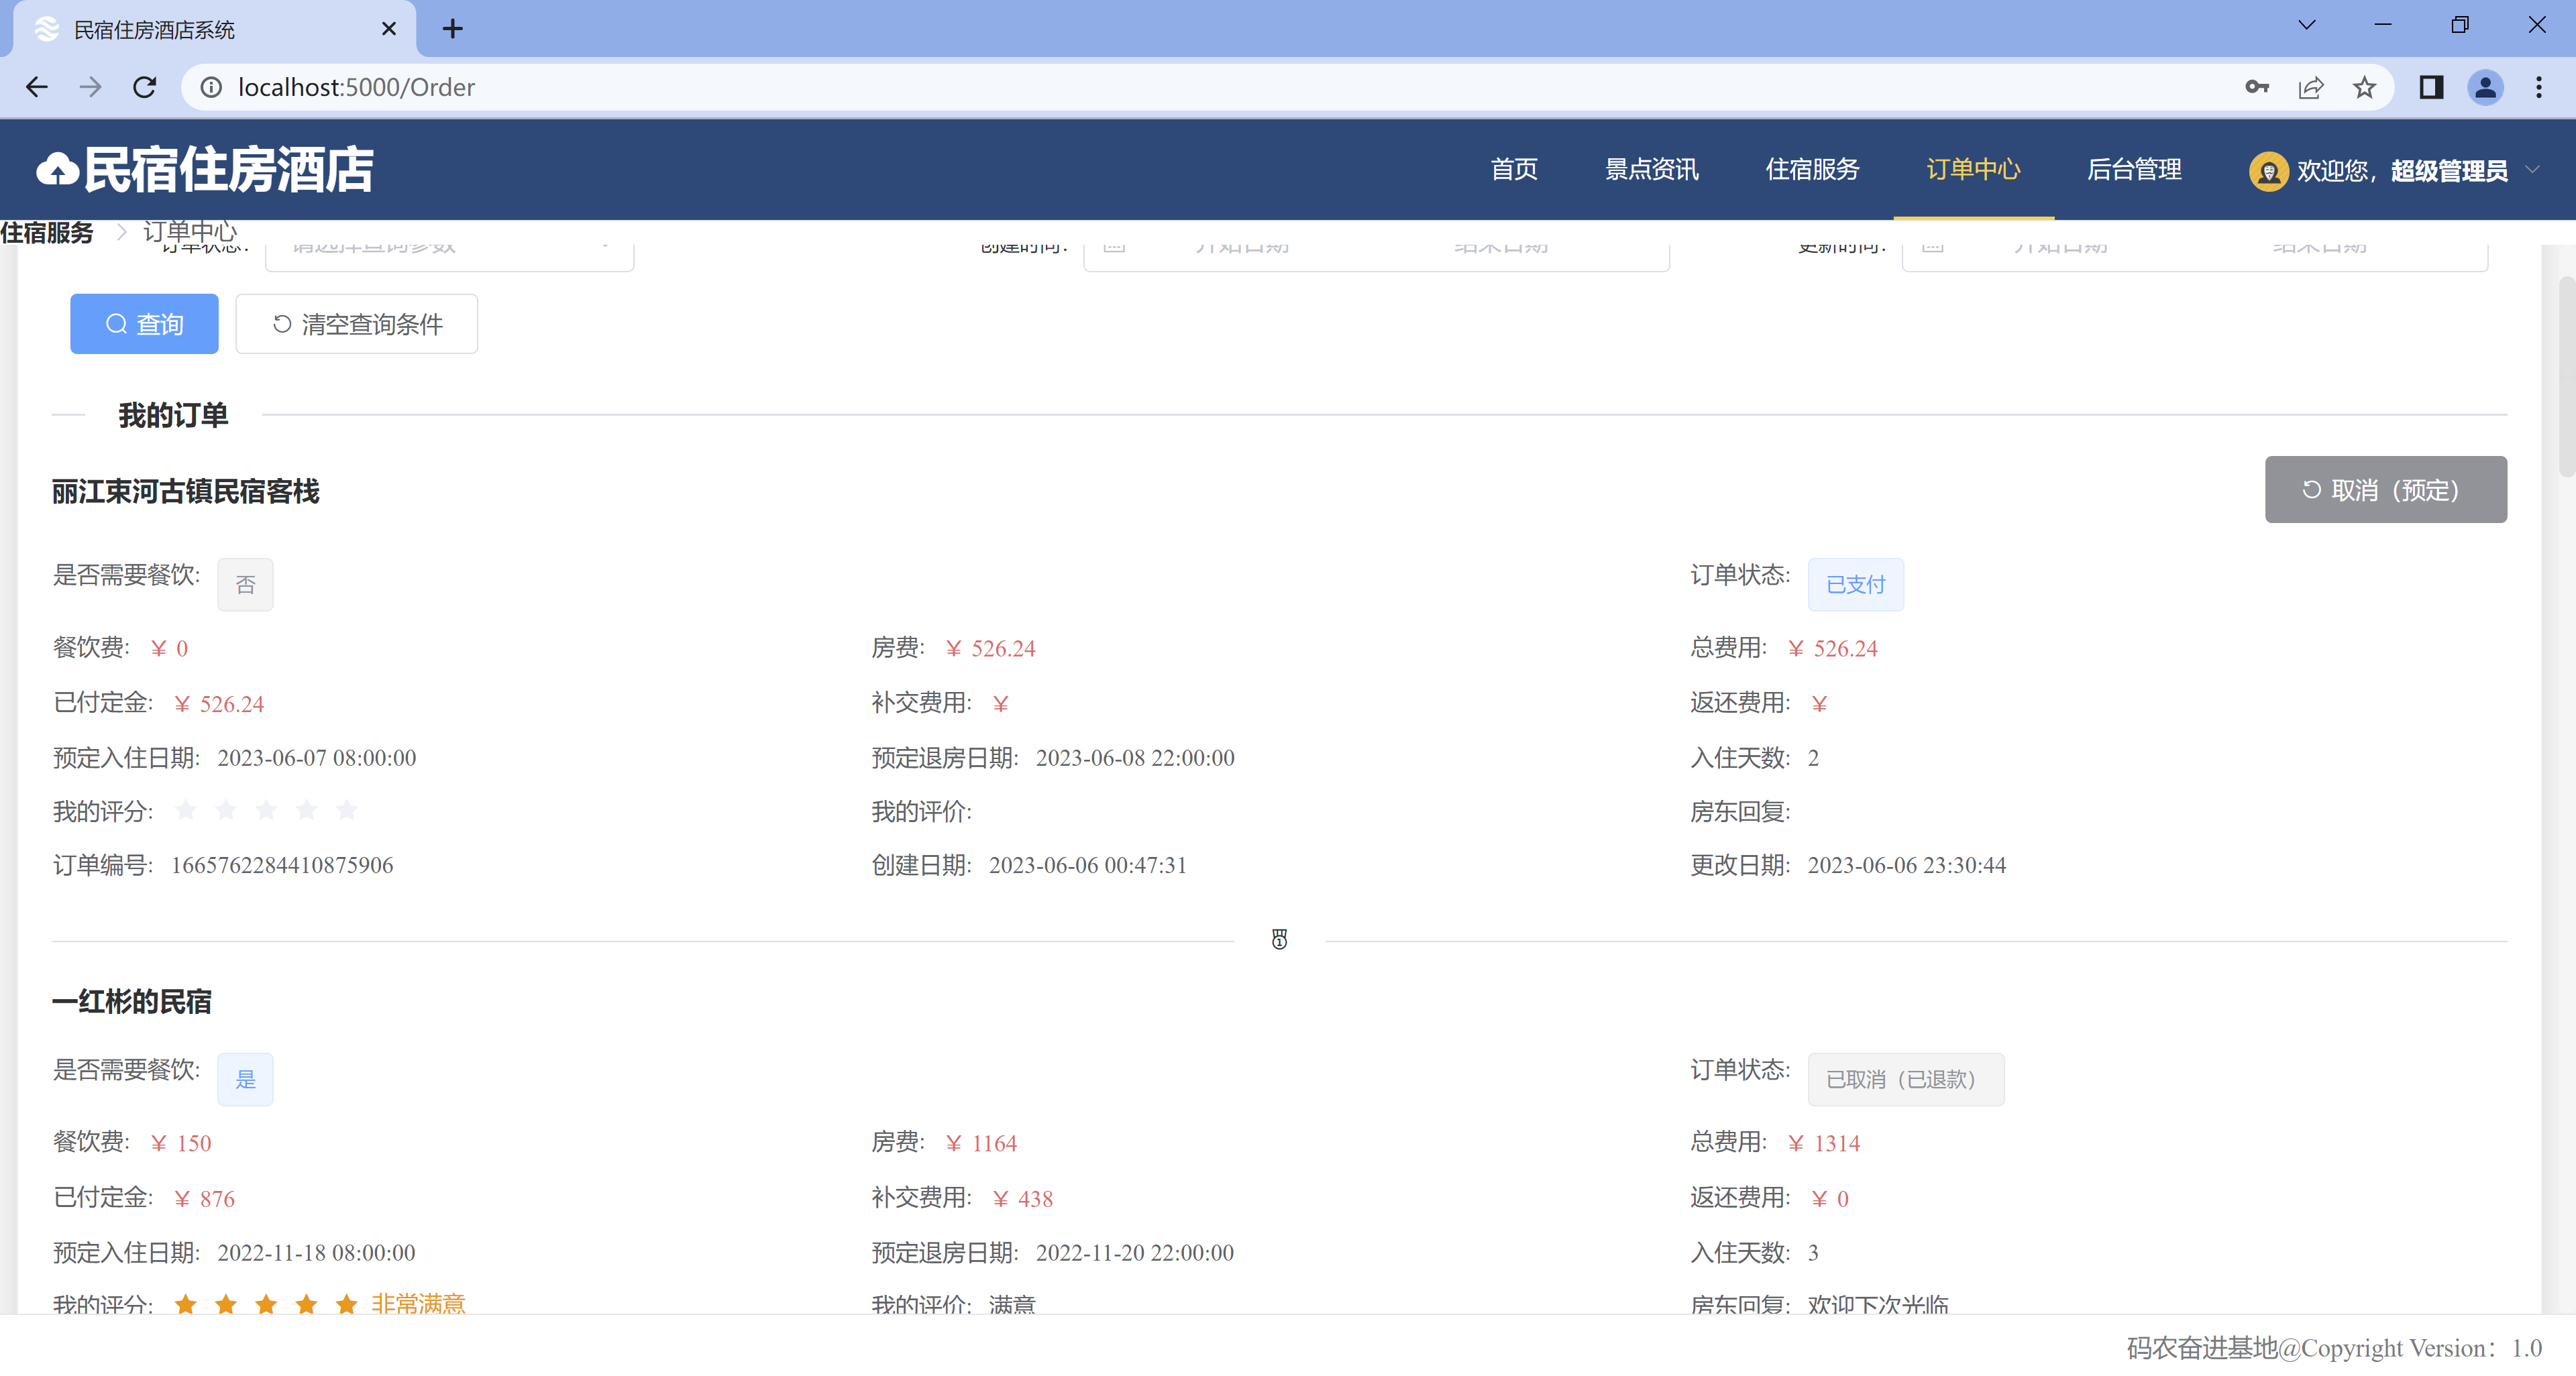Click the 已取消（已退款） status tag
This screenshot has width=2576, height=1376.
[x=1906, y=1079]
